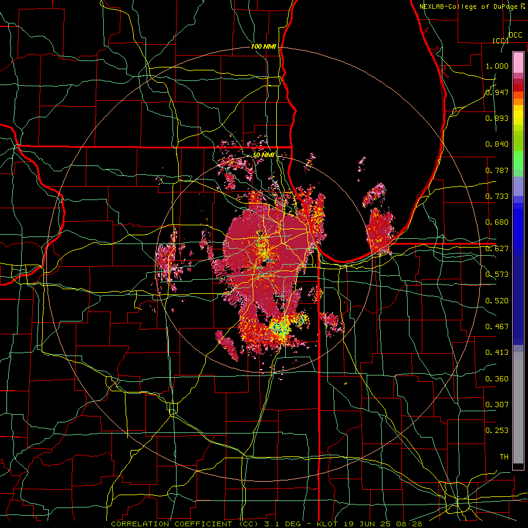Click the Correlation Coefficient KLOT caption
The height and width of the screenshot is (528, 528).
(x=266, y=524)
